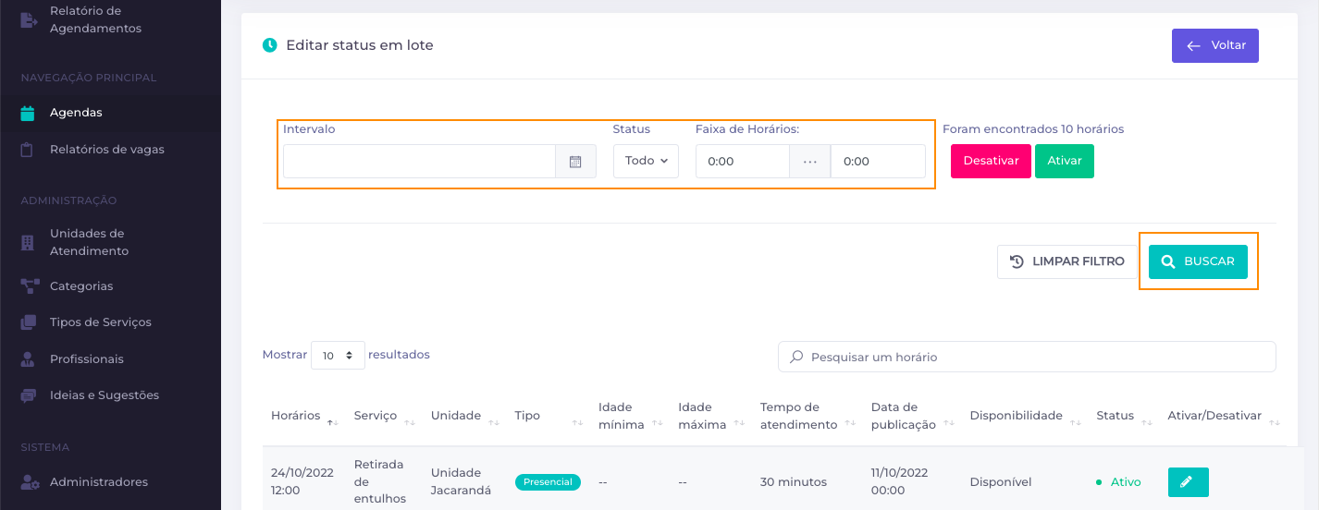Sort table by Disponibilidade column
The height and width of the screenshot is (510, 1319).
coord(1076,423)
